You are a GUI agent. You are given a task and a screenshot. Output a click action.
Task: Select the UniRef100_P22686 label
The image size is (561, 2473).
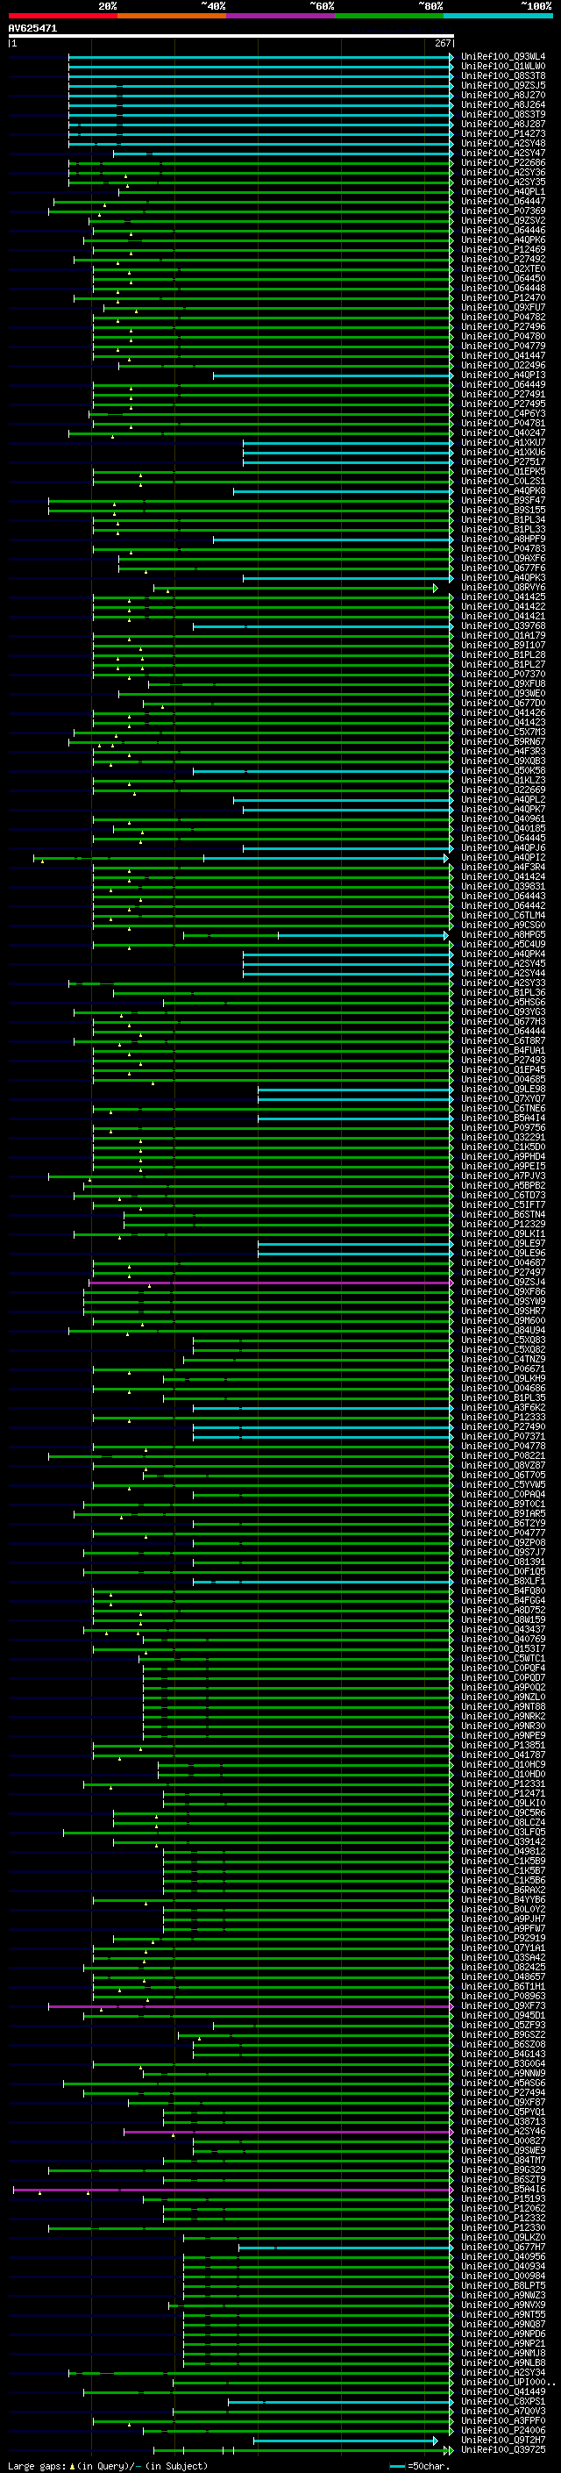click(503, 163)
